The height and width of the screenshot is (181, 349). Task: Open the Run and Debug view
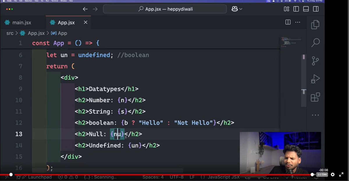(315, 79)
